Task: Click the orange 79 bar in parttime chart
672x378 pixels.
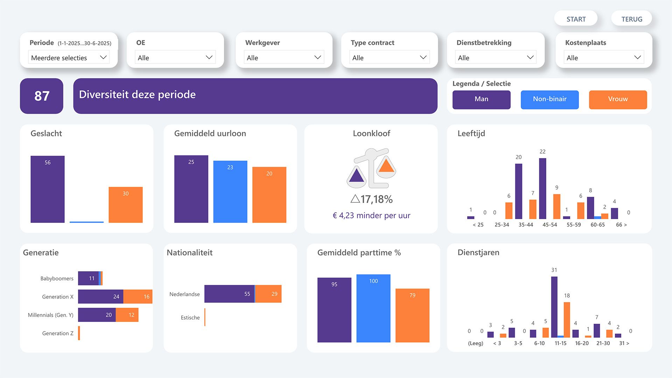Action: pos(412,315)
